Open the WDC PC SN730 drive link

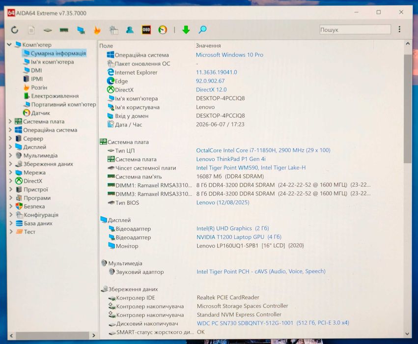(x=273, y=323)
